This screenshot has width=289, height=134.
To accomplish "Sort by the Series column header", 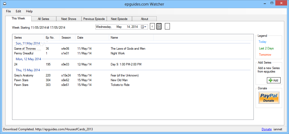I will 28,38.
